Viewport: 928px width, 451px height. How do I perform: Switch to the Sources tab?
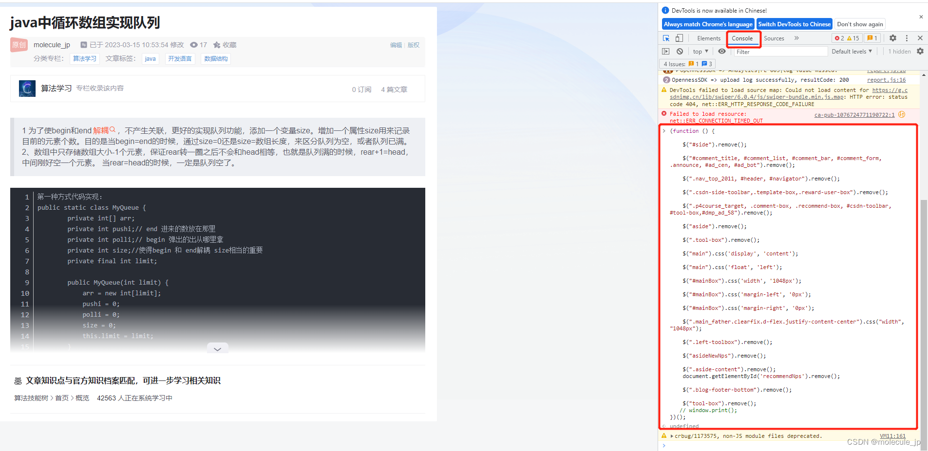[774, 38]
